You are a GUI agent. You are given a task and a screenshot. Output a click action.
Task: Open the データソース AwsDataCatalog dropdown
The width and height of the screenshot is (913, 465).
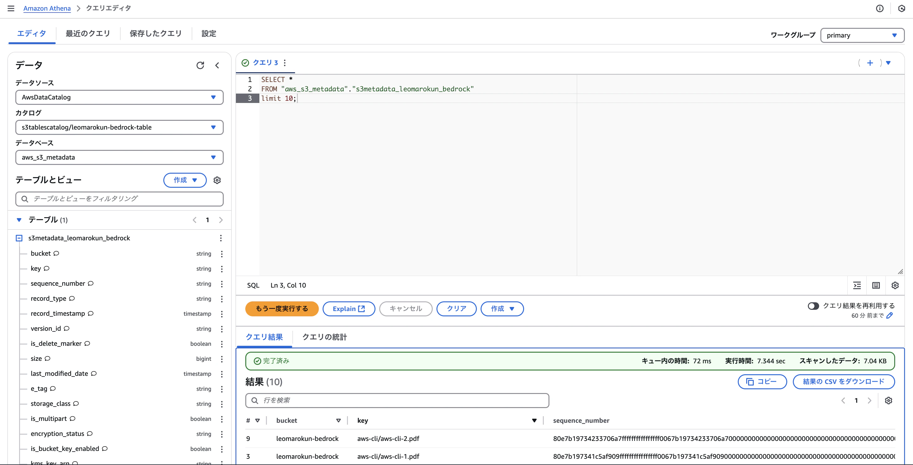(x=119, y=97)
